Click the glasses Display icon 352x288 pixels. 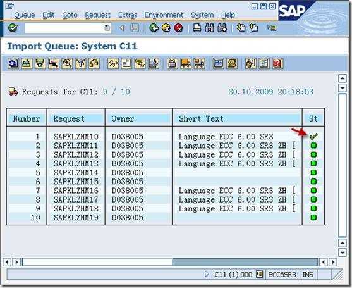pyautogui.click(x=113, y=63)
